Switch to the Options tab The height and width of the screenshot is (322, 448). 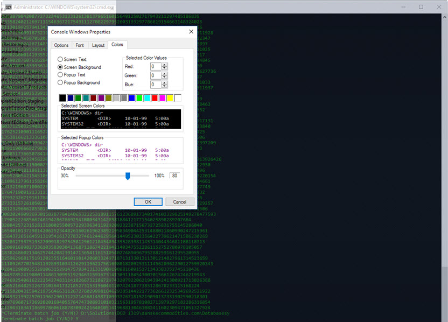61,45
